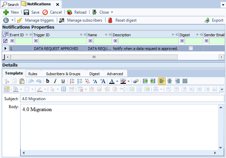Align text left
226x158 pixels.
pos(162,81)
